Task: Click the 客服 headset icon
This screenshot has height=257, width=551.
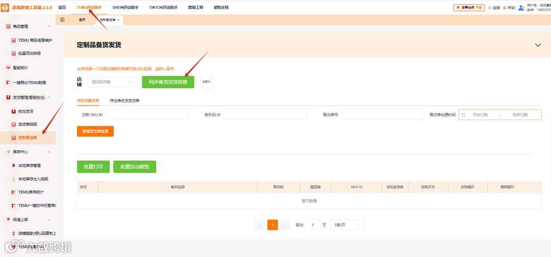Action: [x=490, y=8]
